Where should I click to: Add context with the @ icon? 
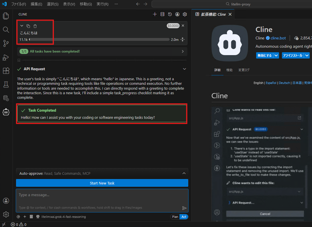(x=18, y=217)
